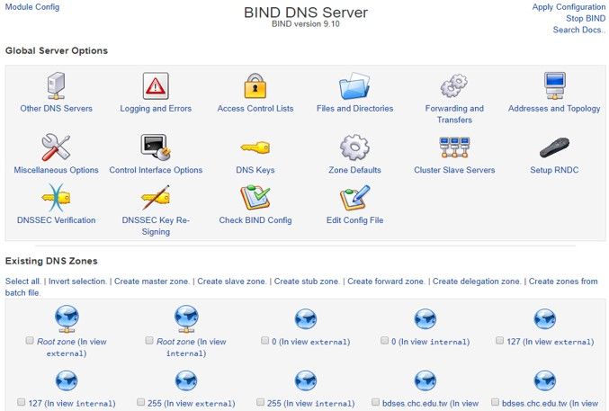Click Create delegation zone link
The image size is (609, 411).
[477, 281]
